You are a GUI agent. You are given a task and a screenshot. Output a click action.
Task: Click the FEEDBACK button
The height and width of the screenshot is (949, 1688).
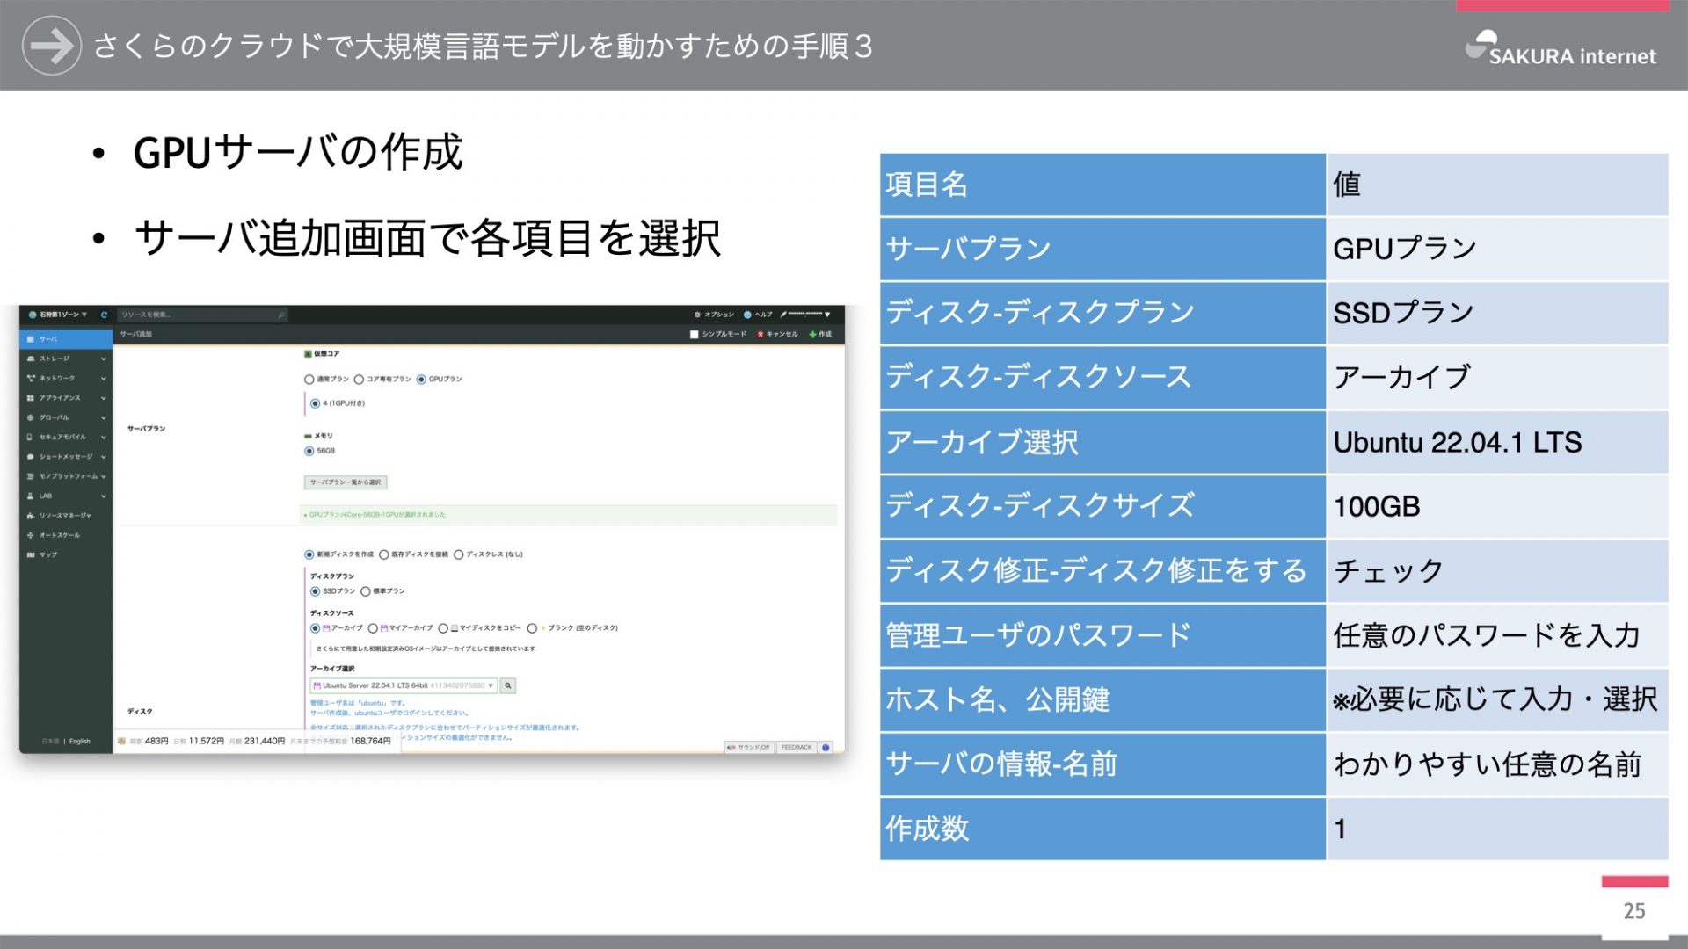797,748
